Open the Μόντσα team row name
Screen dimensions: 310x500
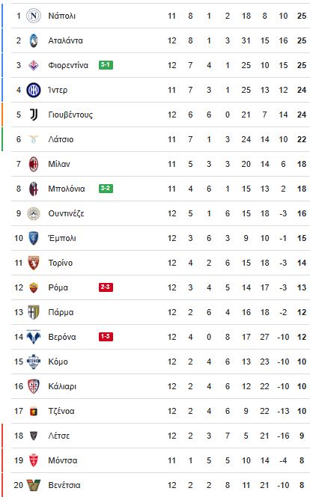tap(62, 460)
